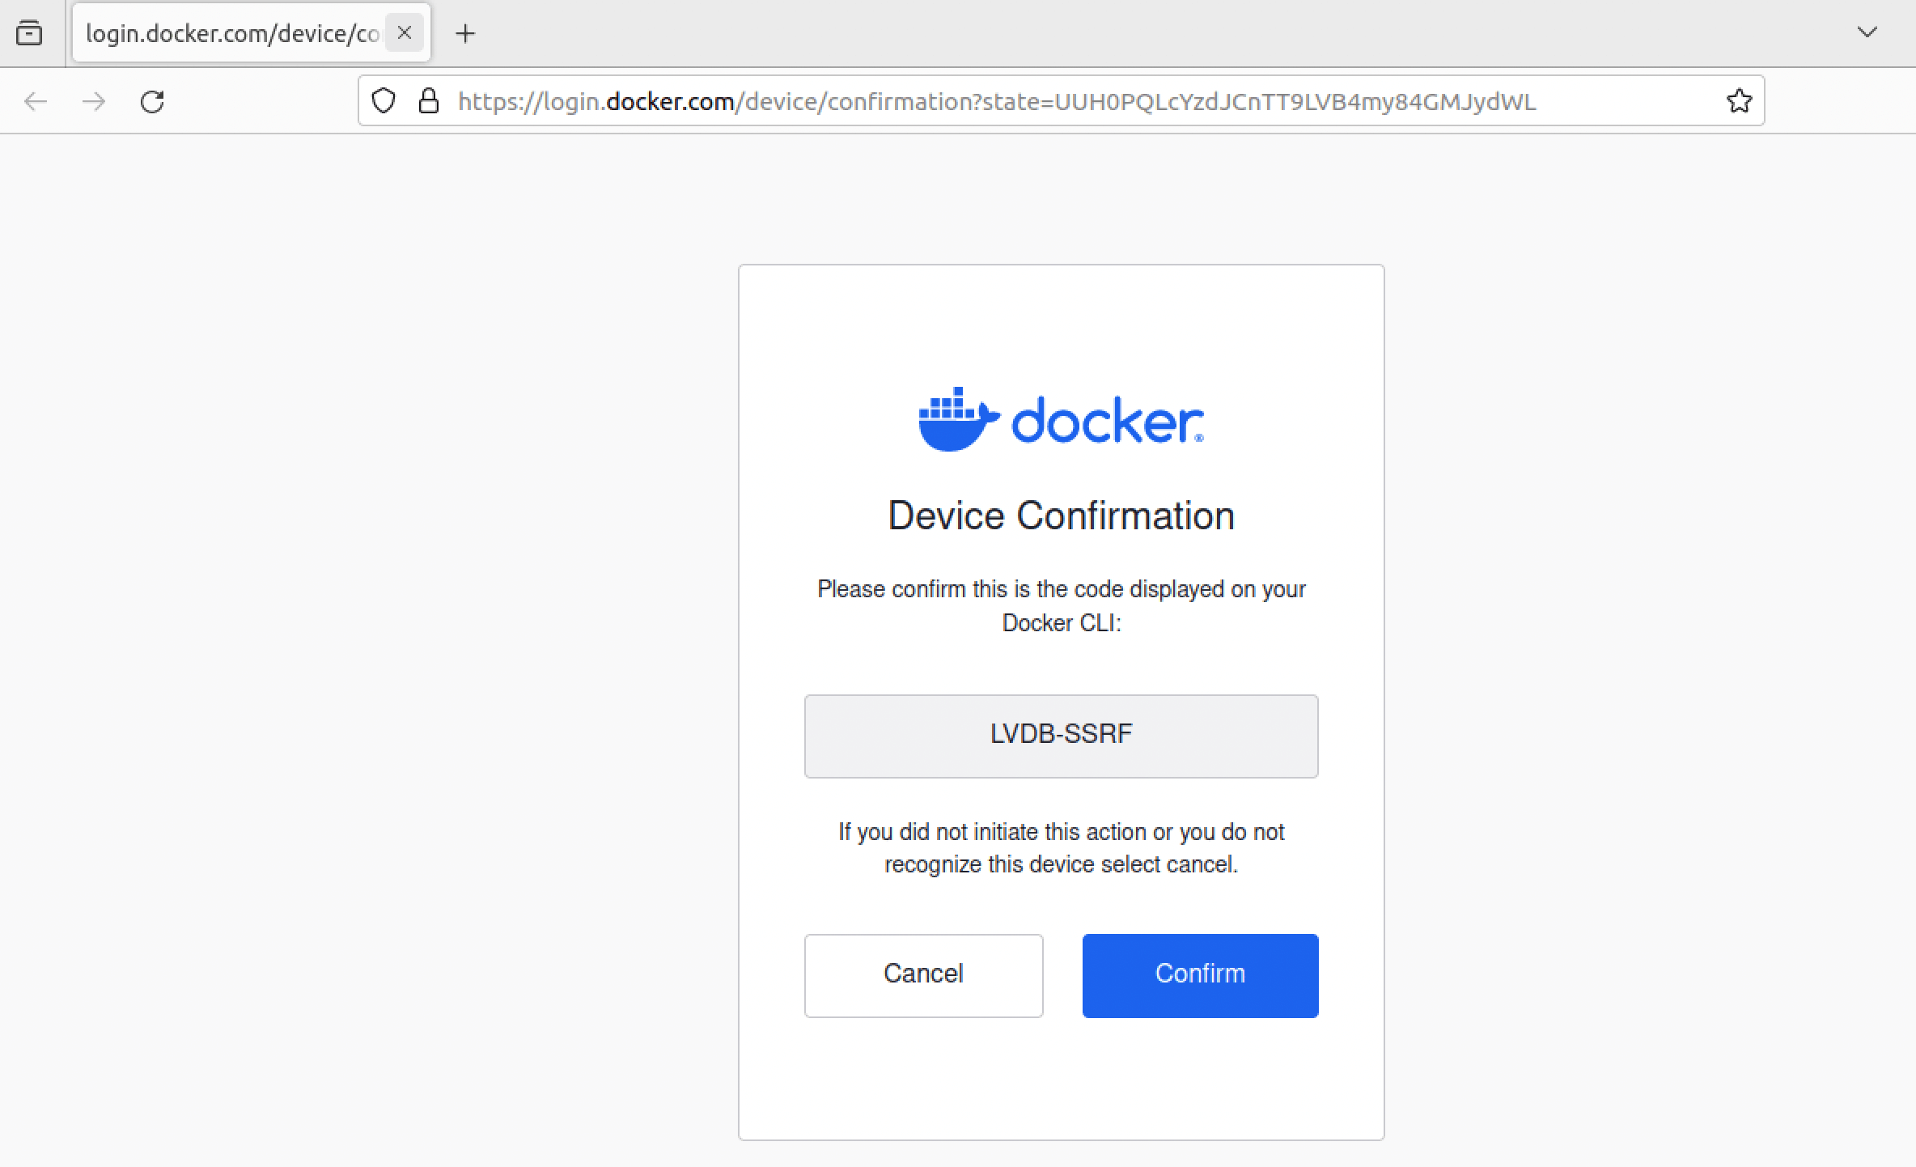
Task: Close the login.docker.com tab
Action: (x=405, y=33)
